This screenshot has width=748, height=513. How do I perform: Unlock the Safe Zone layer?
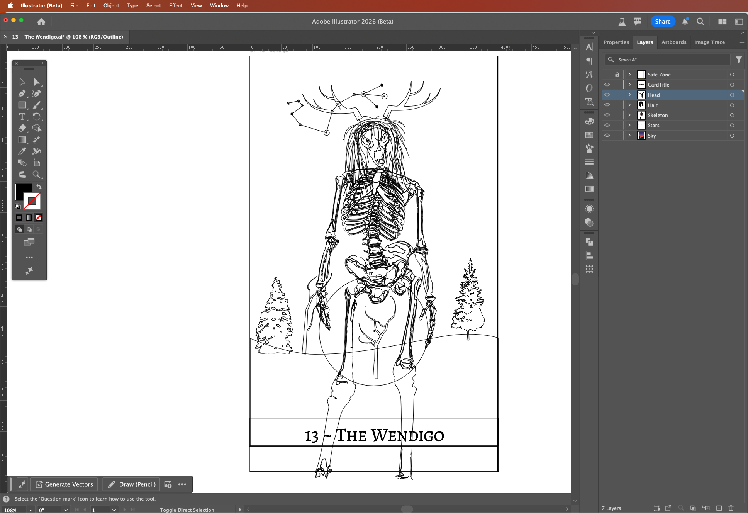tap(617, 75)
